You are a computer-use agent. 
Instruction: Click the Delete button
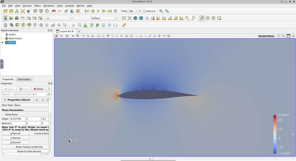(x=38, y=89)
